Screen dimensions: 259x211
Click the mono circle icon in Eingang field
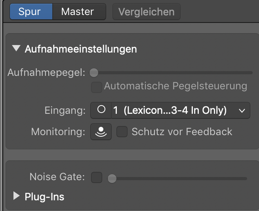point(101,110)
